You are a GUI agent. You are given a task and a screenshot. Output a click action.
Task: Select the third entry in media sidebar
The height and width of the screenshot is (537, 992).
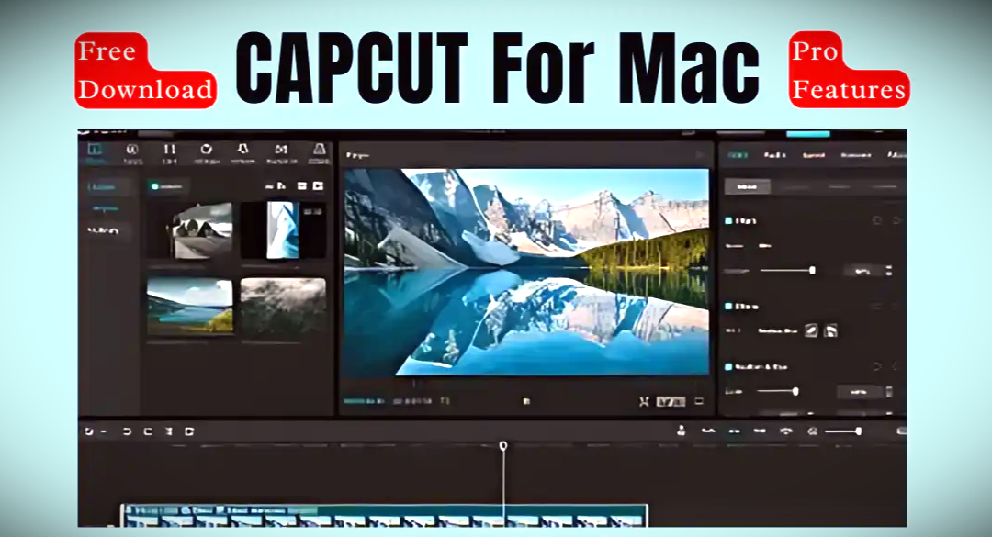pyautogui.click(x=104, y=230)
